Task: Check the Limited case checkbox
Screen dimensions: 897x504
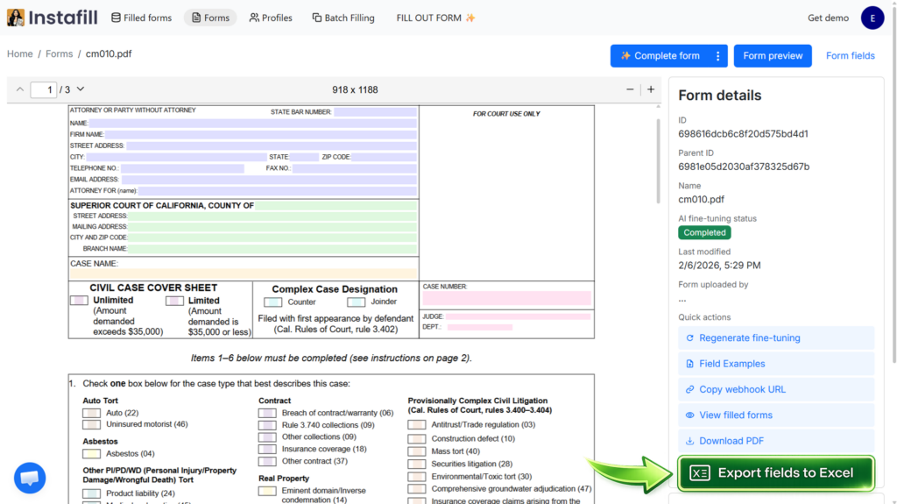Action: (x=174, y=301)
